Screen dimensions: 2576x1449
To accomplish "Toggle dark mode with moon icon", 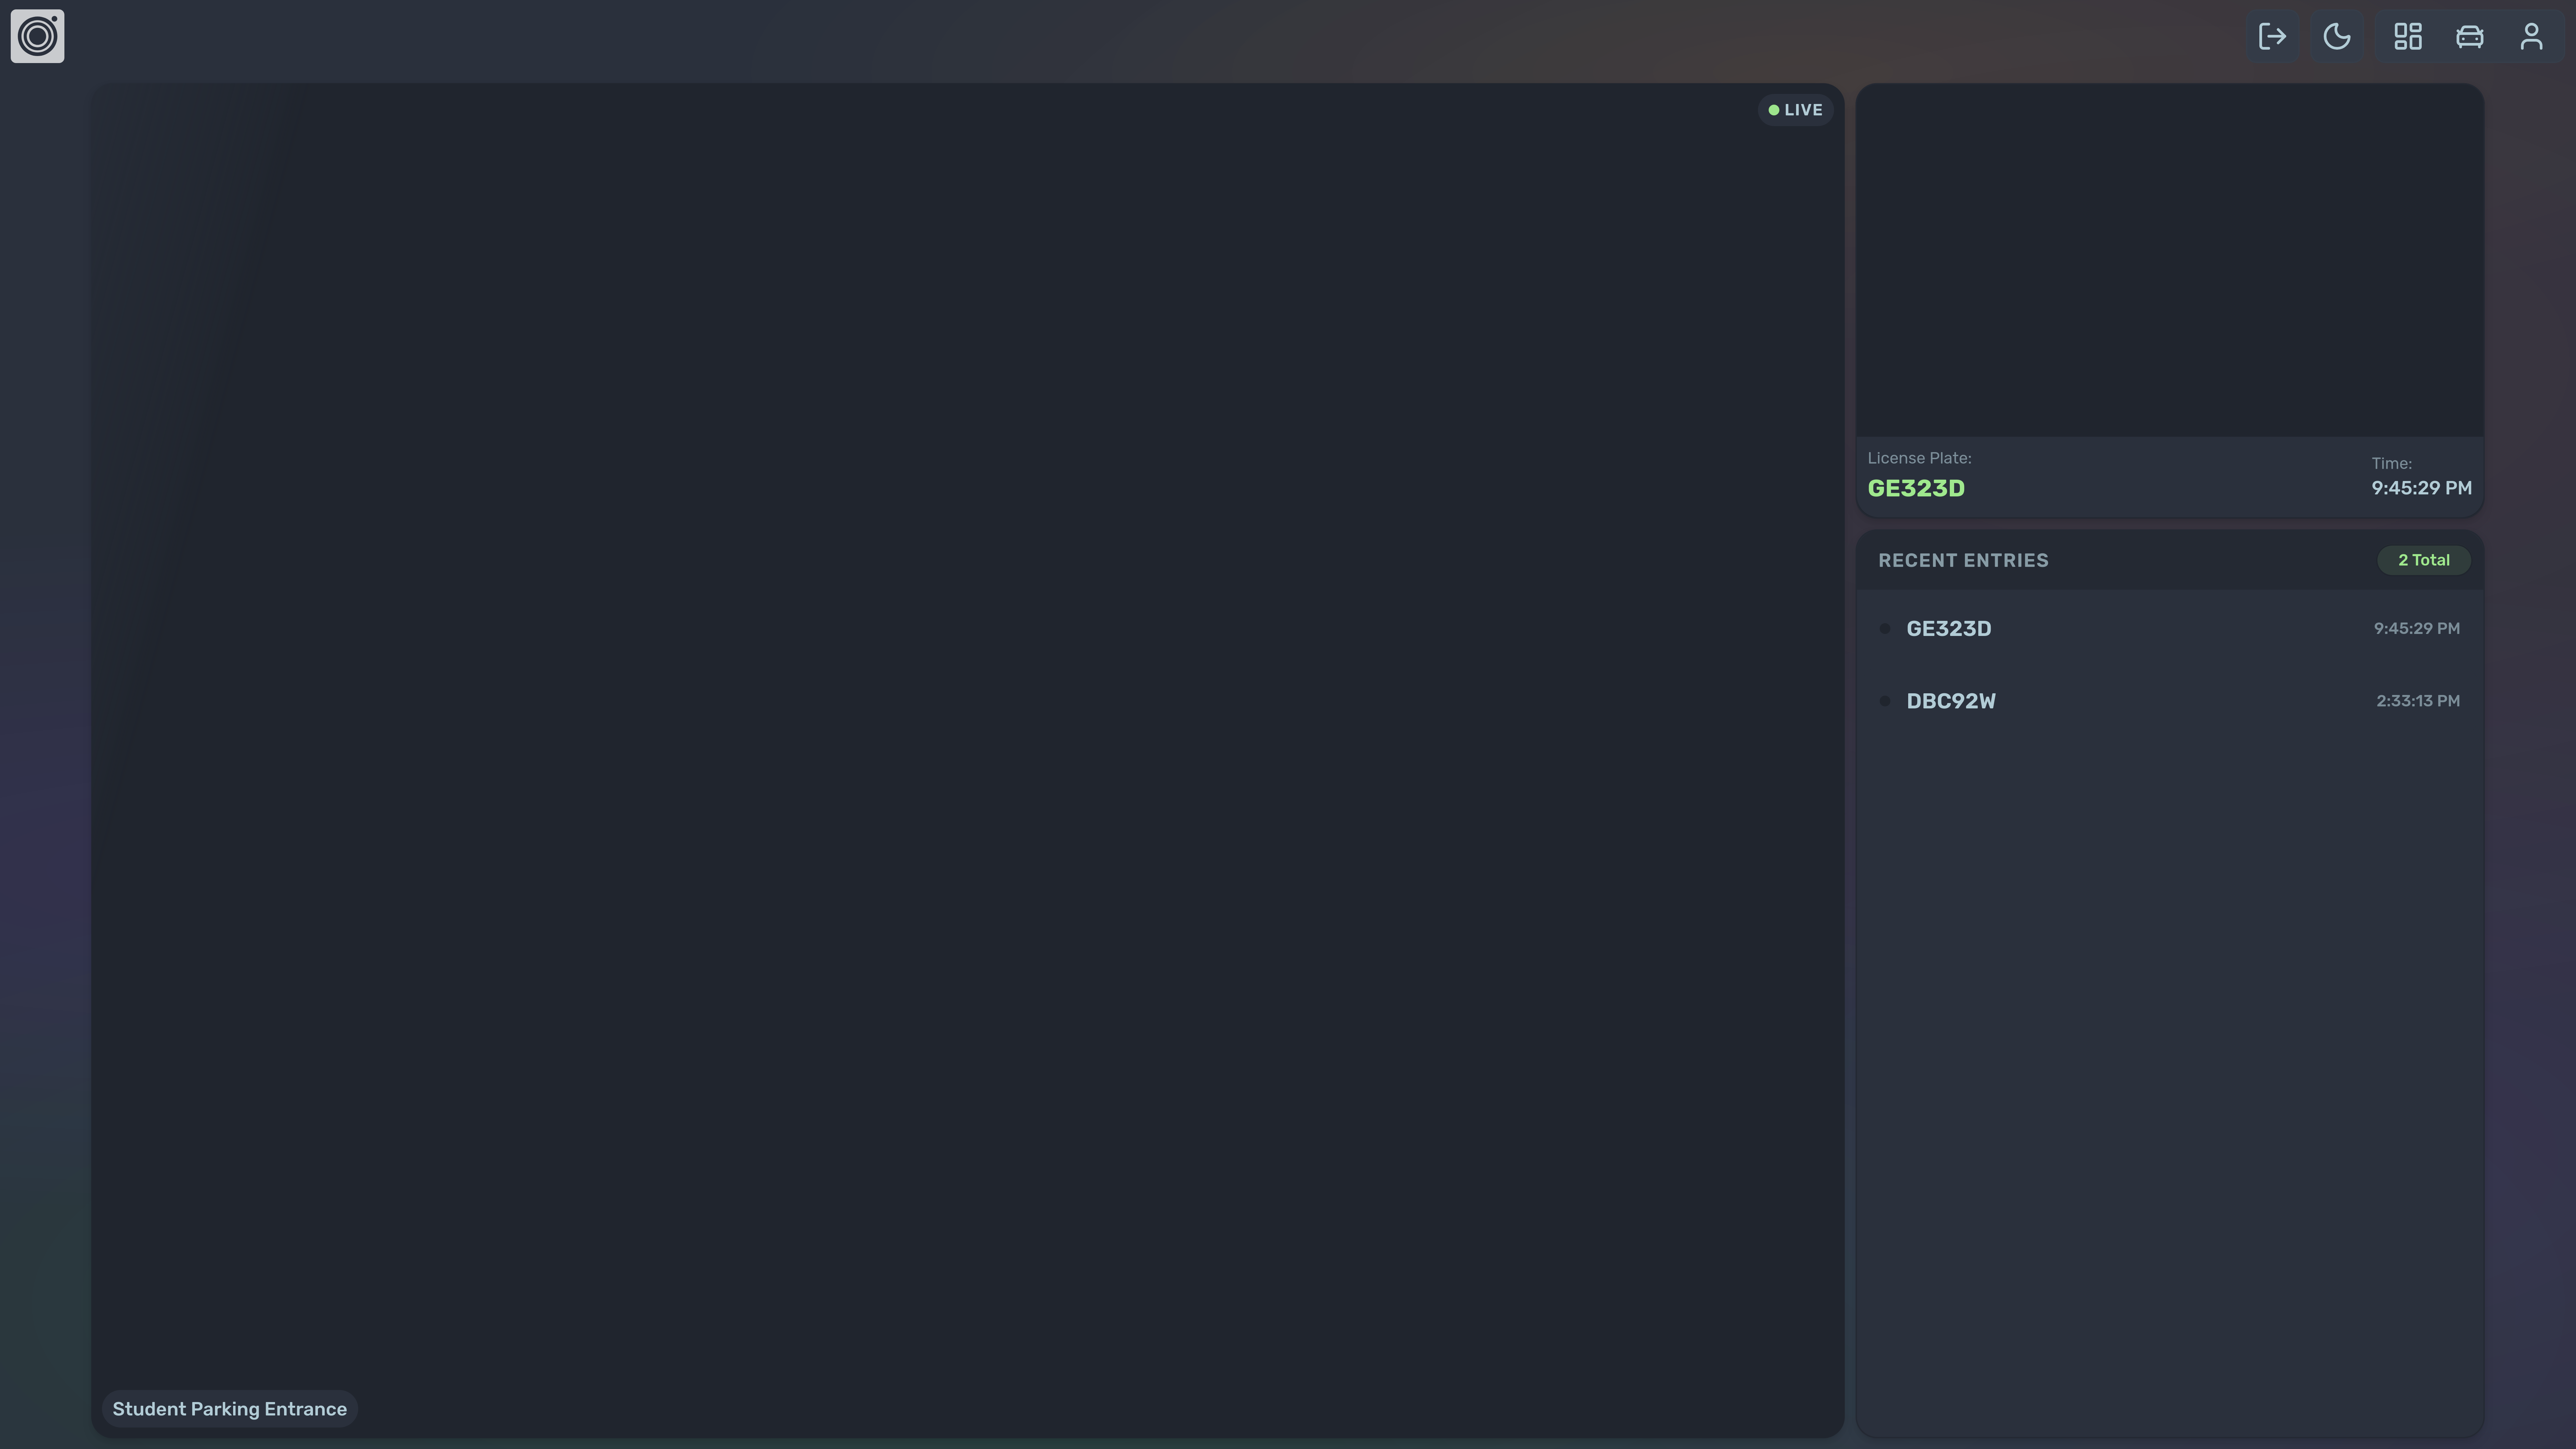I will pyautogui.click(x=2337, y=37).
